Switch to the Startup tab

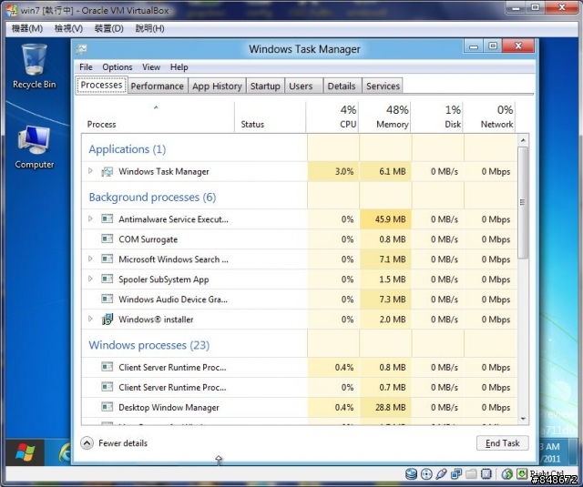click(265, 86)
